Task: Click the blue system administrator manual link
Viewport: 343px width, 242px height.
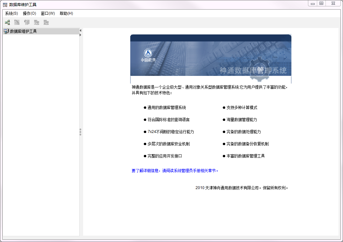Action: coord(175,171)
